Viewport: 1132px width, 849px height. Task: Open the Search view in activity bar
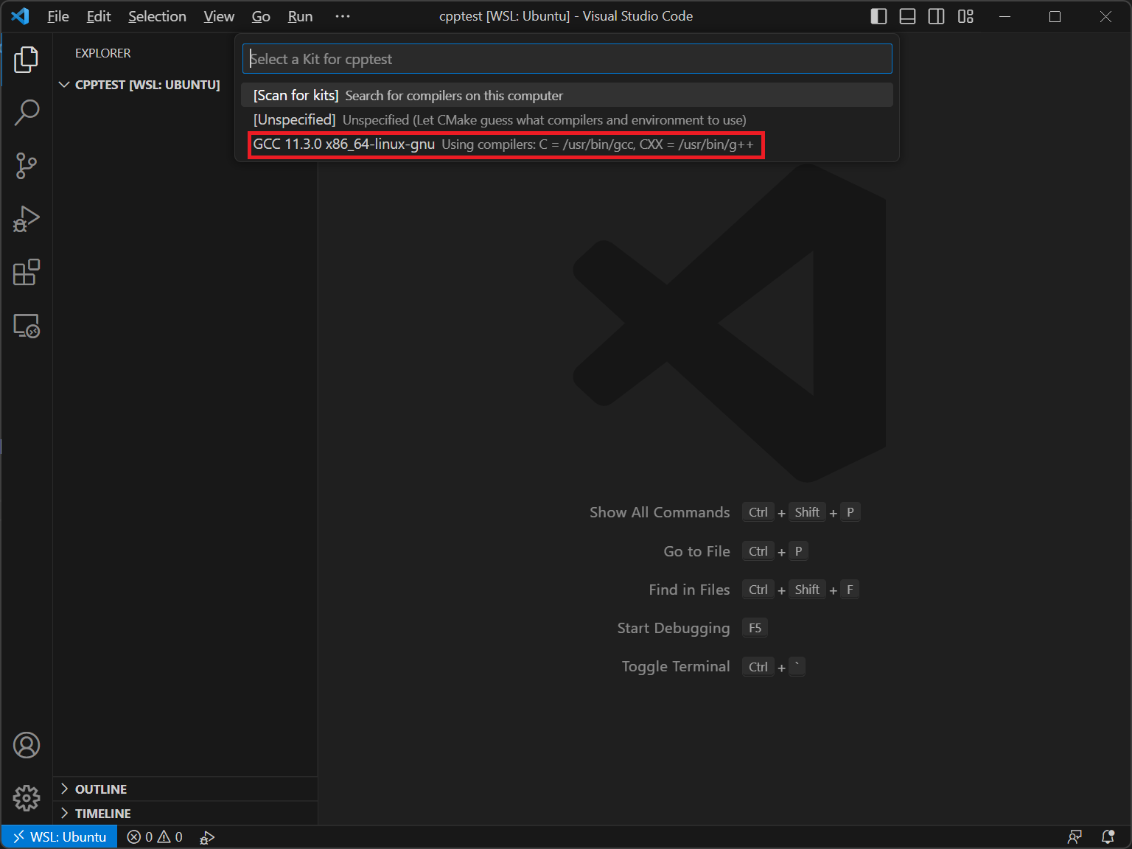pos(27,113)
